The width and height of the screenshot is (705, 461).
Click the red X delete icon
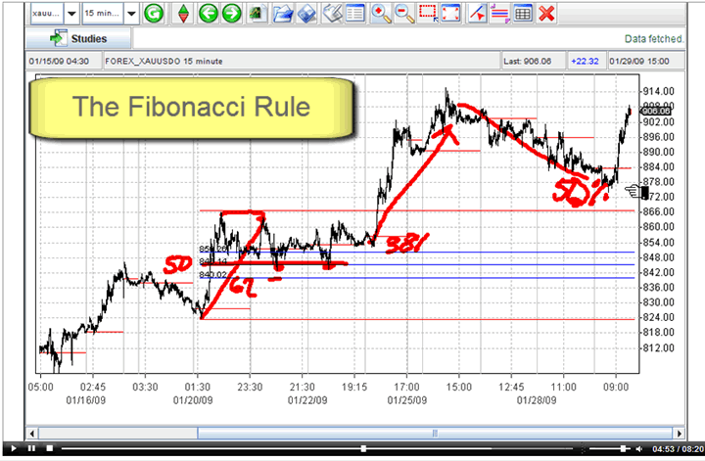point(546,14)
